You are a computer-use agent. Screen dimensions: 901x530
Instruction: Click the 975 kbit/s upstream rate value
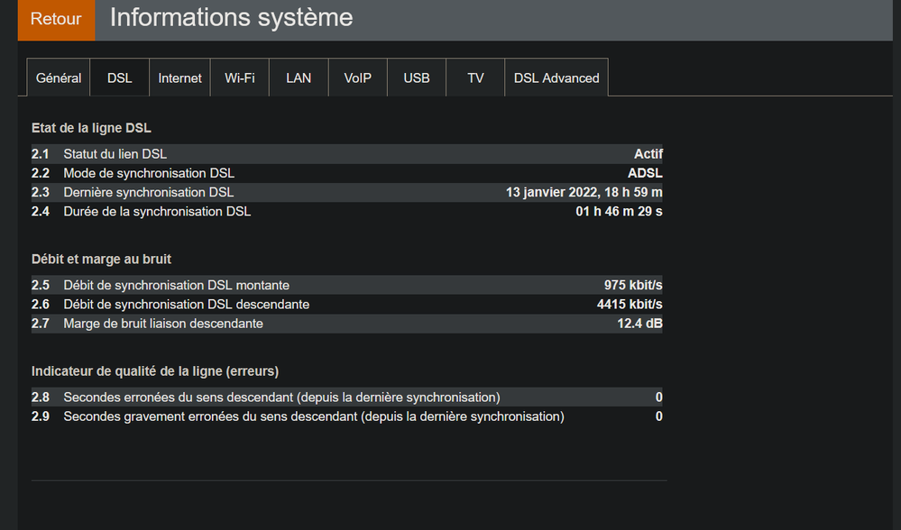pos(632,285)
